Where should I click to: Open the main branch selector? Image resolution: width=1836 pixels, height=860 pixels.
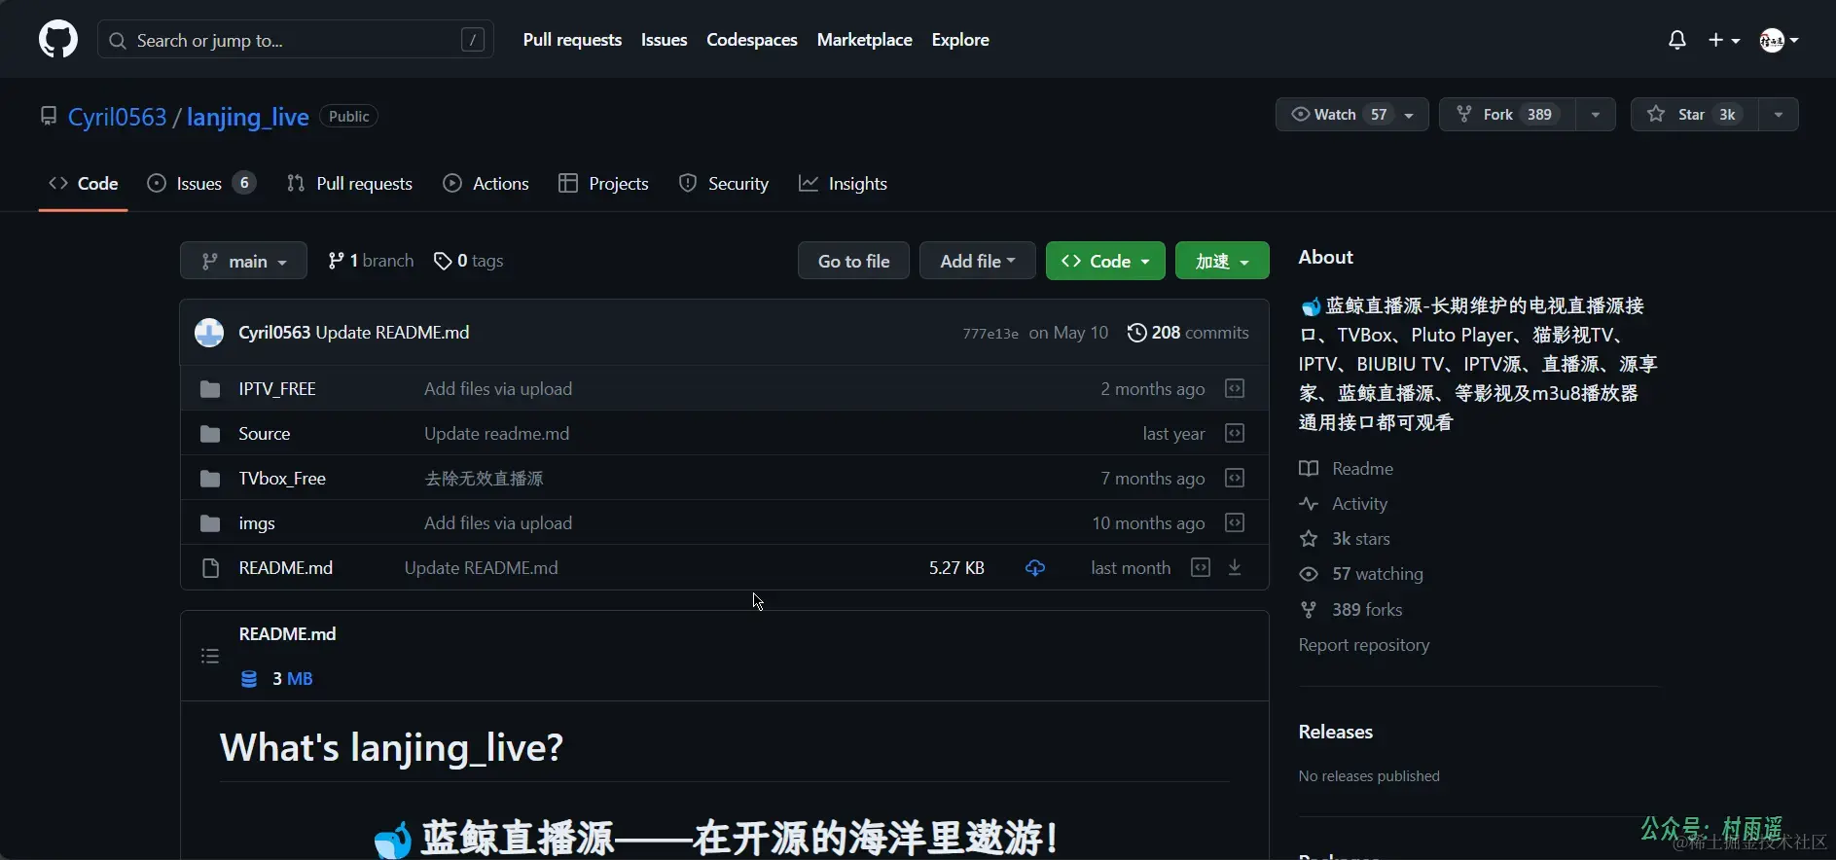click(243, 261)
